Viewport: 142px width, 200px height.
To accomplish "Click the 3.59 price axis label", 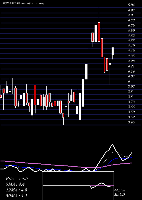I will click(x=131, y=112).
